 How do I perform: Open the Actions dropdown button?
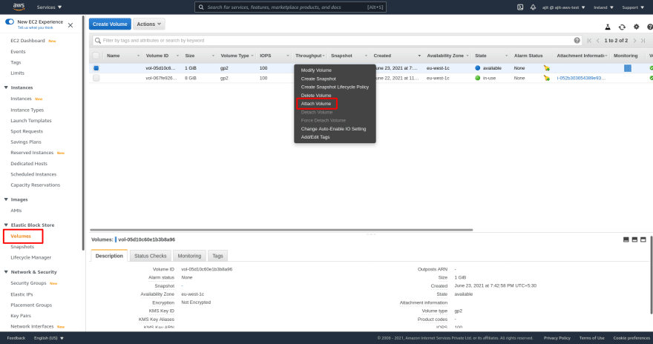click(x=149, y=24)
